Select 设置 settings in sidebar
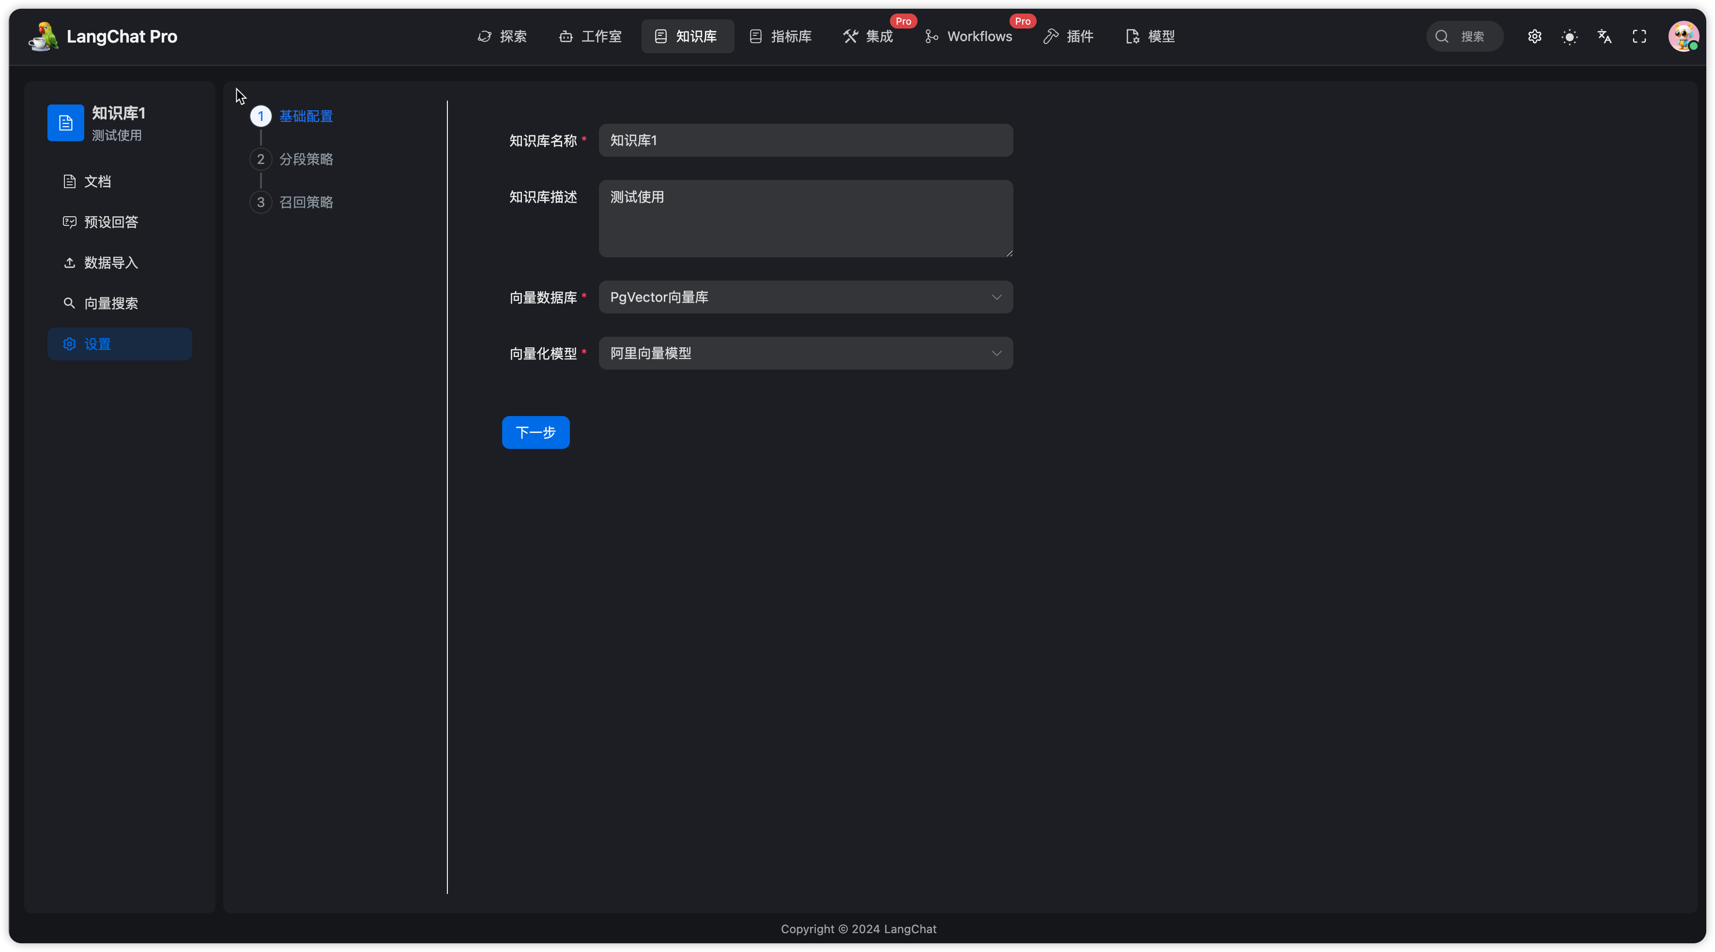 coord(120,344)
